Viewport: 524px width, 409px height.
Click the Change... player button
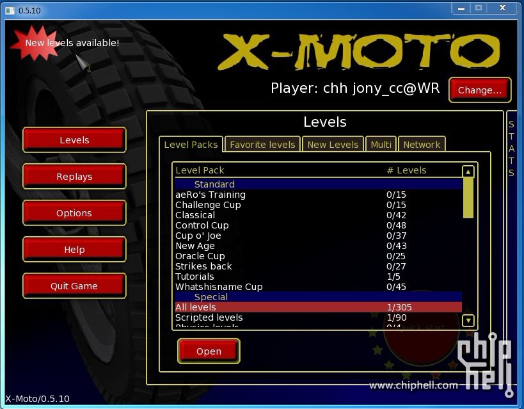(480, 90)
